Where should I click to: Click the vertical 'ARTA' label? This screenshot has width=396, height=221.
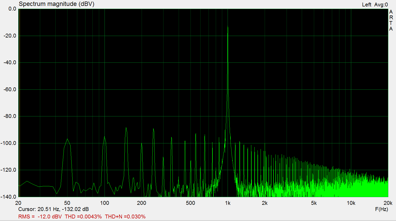pyautogui.click(x=391, y=21)
